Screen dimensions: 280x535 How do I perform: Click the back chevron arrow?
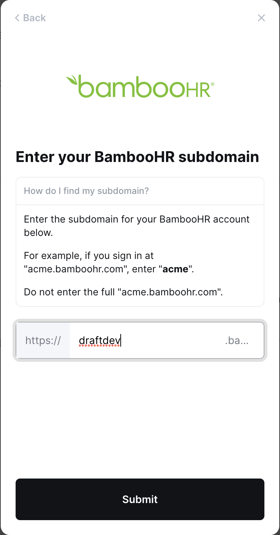pos(17,18)
